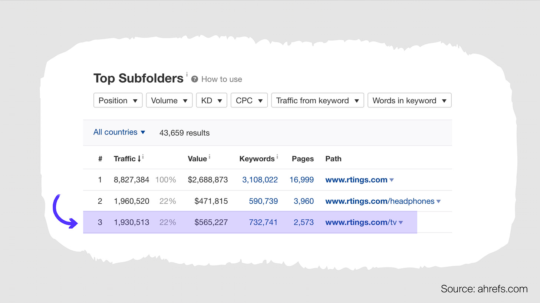Click info icon next to Traffic header

143,157
